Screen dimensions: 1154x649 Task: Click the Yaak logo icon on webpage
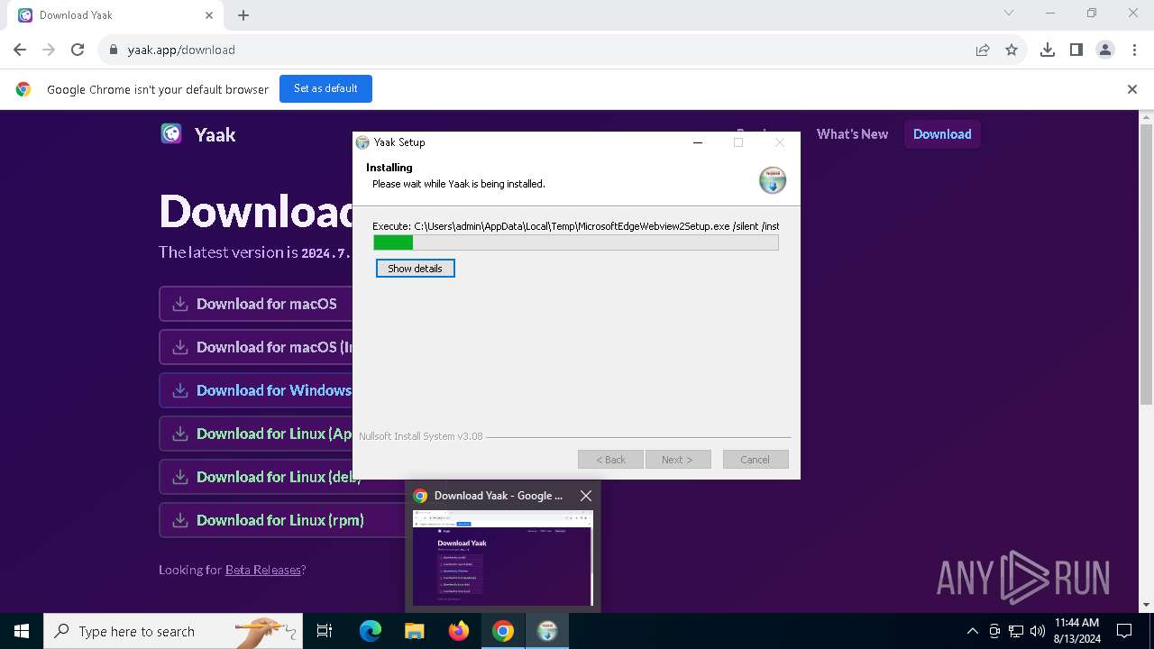[x=171, y=134]
